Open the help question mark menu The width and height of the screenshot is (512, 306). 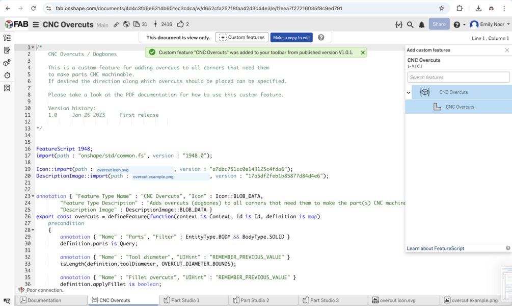pos(459,24)
